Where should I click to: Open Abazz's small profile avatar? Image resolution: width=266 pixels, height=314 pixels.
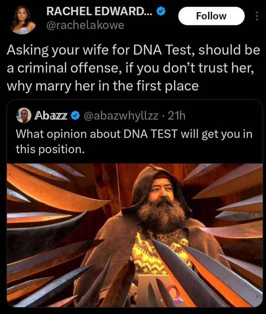(x=24, y=115)
